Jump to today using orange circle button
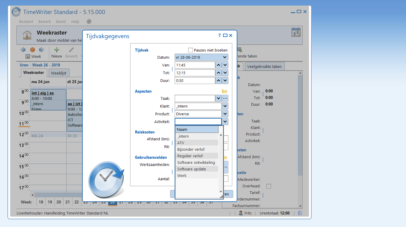406x227 pixels. pyautogui.click(x=33, y=50)
